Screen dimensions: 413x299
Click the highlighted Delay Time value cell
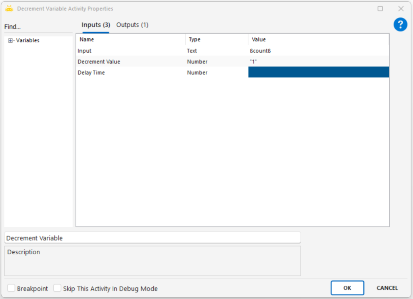pyautogui.click(x=318, y=72)
